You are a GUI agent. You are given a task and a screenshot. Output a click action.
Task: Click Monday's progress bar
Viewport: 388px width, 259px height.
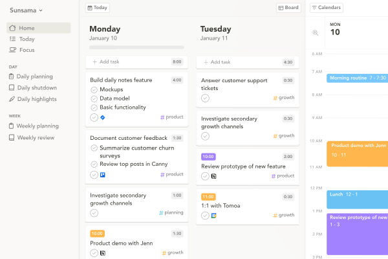coord(136,47)
